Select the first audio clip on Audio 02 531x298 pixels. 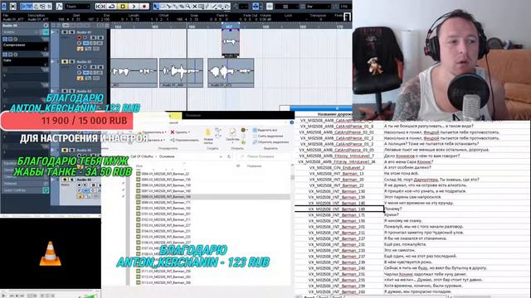(x=134, y=73)
